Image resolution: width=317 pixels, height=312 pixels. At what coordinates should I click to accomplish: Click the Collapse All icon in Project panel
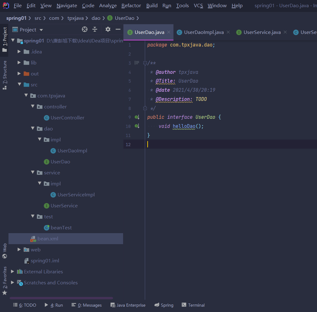coord(95,30)
